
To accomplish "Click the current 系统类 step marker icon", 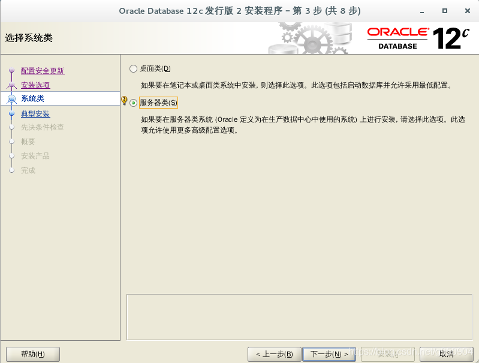I will pos(11,99).
